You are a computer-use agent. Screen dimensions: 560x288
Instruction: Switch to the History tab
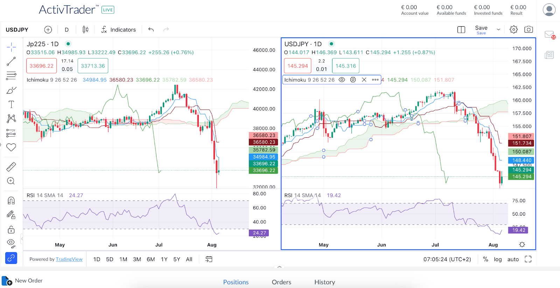click(324, 282)
